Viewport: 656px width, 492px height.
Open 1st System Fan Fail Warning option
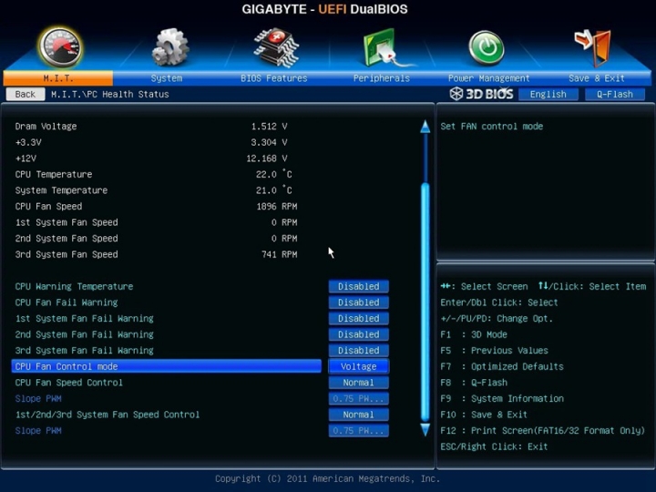[359, 318]
